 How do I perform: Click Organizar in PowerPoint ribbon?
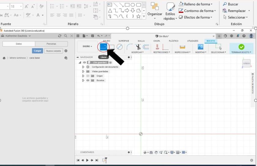click(155, 11)
